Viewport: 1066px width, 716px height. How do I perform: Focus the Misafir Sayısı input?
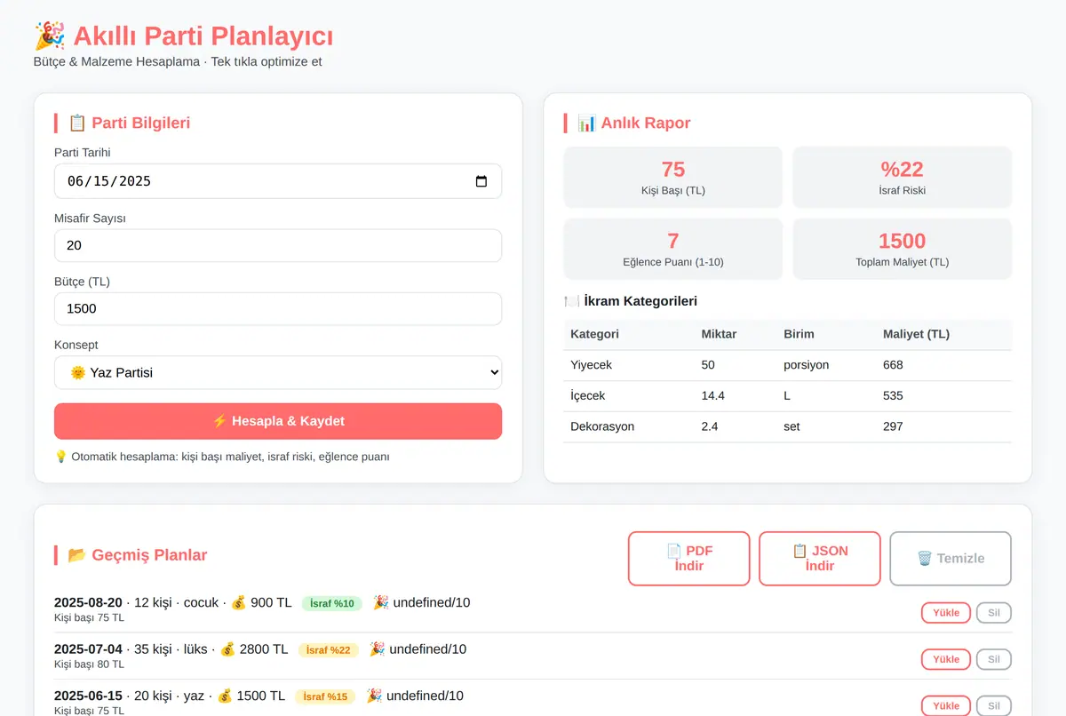coord(278,245)
